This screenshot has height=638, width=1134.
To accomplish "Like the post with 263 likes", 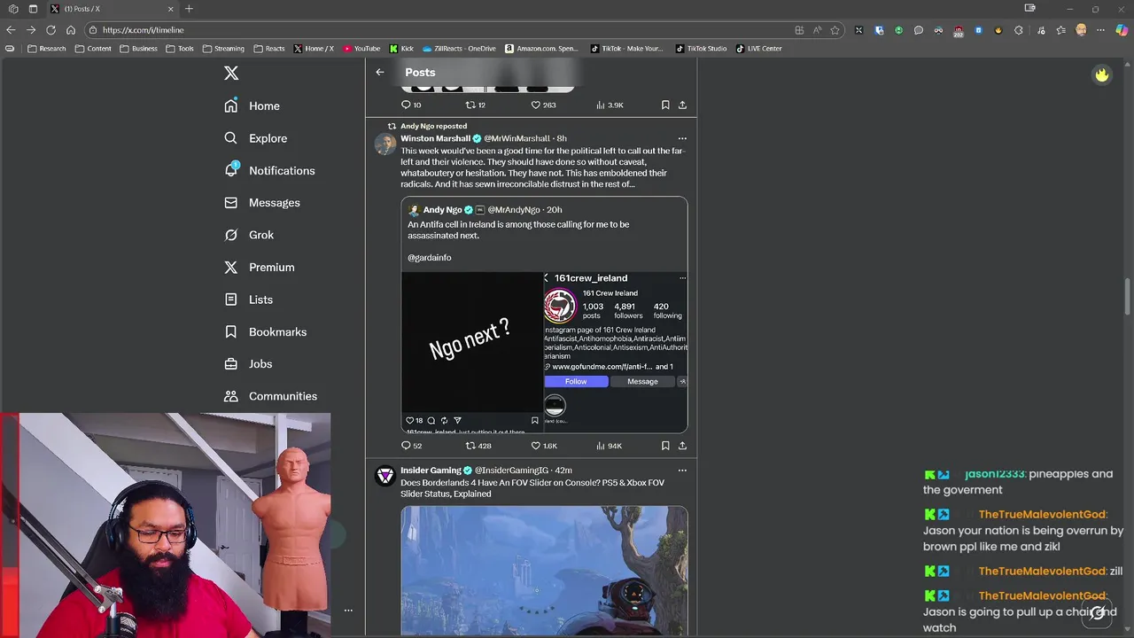I will click(543, 105).
